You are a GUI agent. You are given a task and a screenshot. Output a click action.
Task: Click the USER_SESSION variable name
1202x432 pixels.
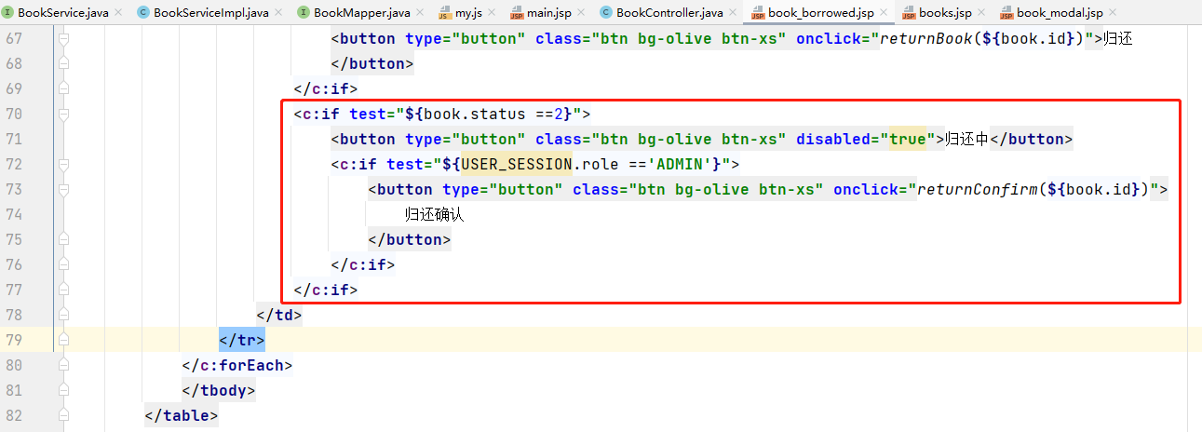pyautogui.click(x=517, y=164)
